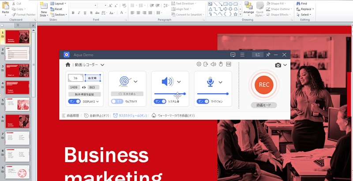Click Replace in Editing group
The height and width of the screenshot is (181, 353).
[305, 9]
